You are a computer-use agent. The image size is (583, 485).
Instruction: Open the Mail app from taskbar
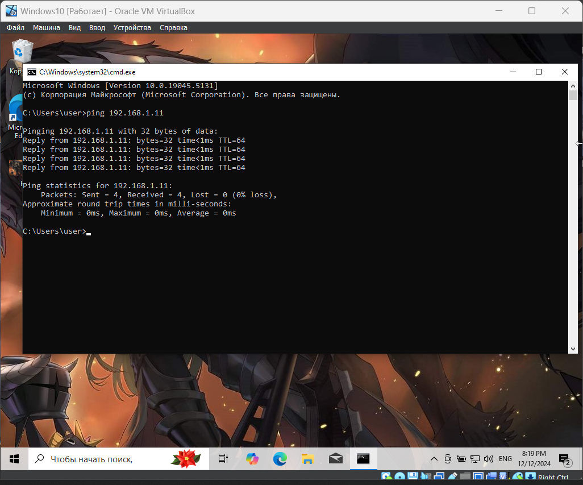pos(336,459)
